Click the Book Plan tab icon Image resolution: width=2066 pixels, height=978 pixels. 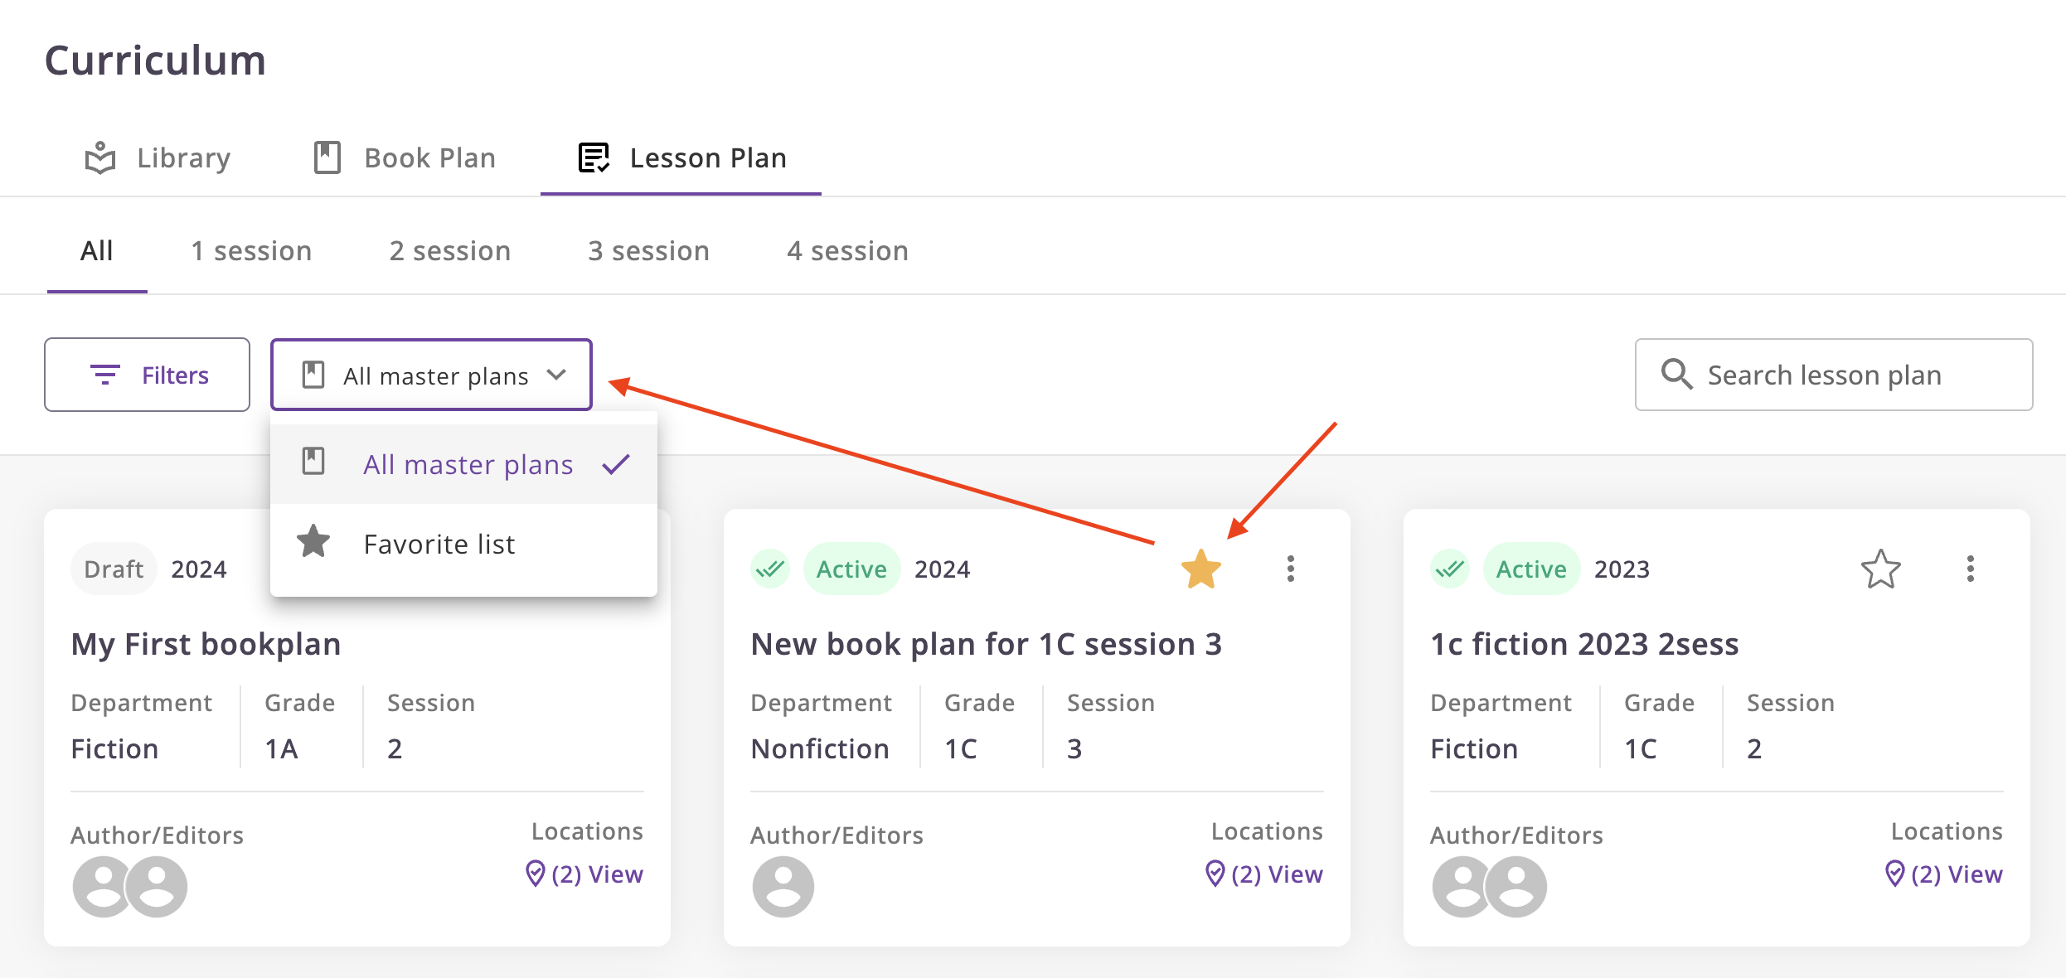[x=327, y=157]
